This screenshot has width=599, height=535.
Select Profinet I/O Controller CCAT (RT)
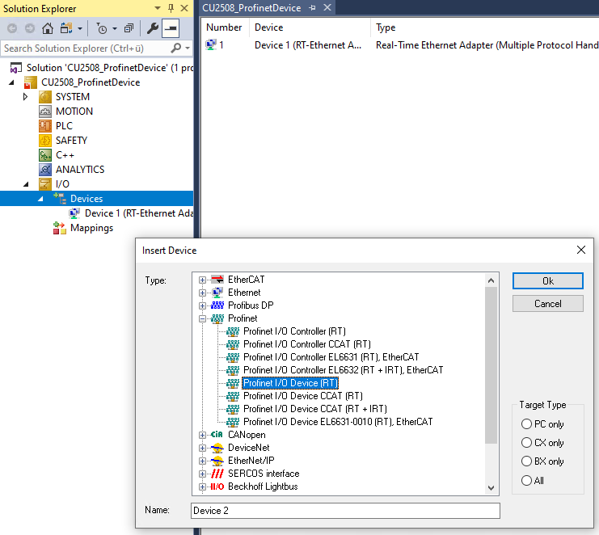click(307, 344)
